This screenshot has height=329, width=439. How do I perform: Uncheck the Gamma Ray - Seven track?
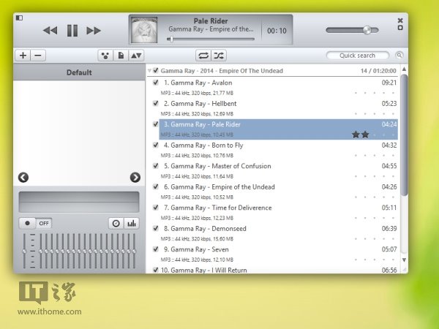point(155,249)
